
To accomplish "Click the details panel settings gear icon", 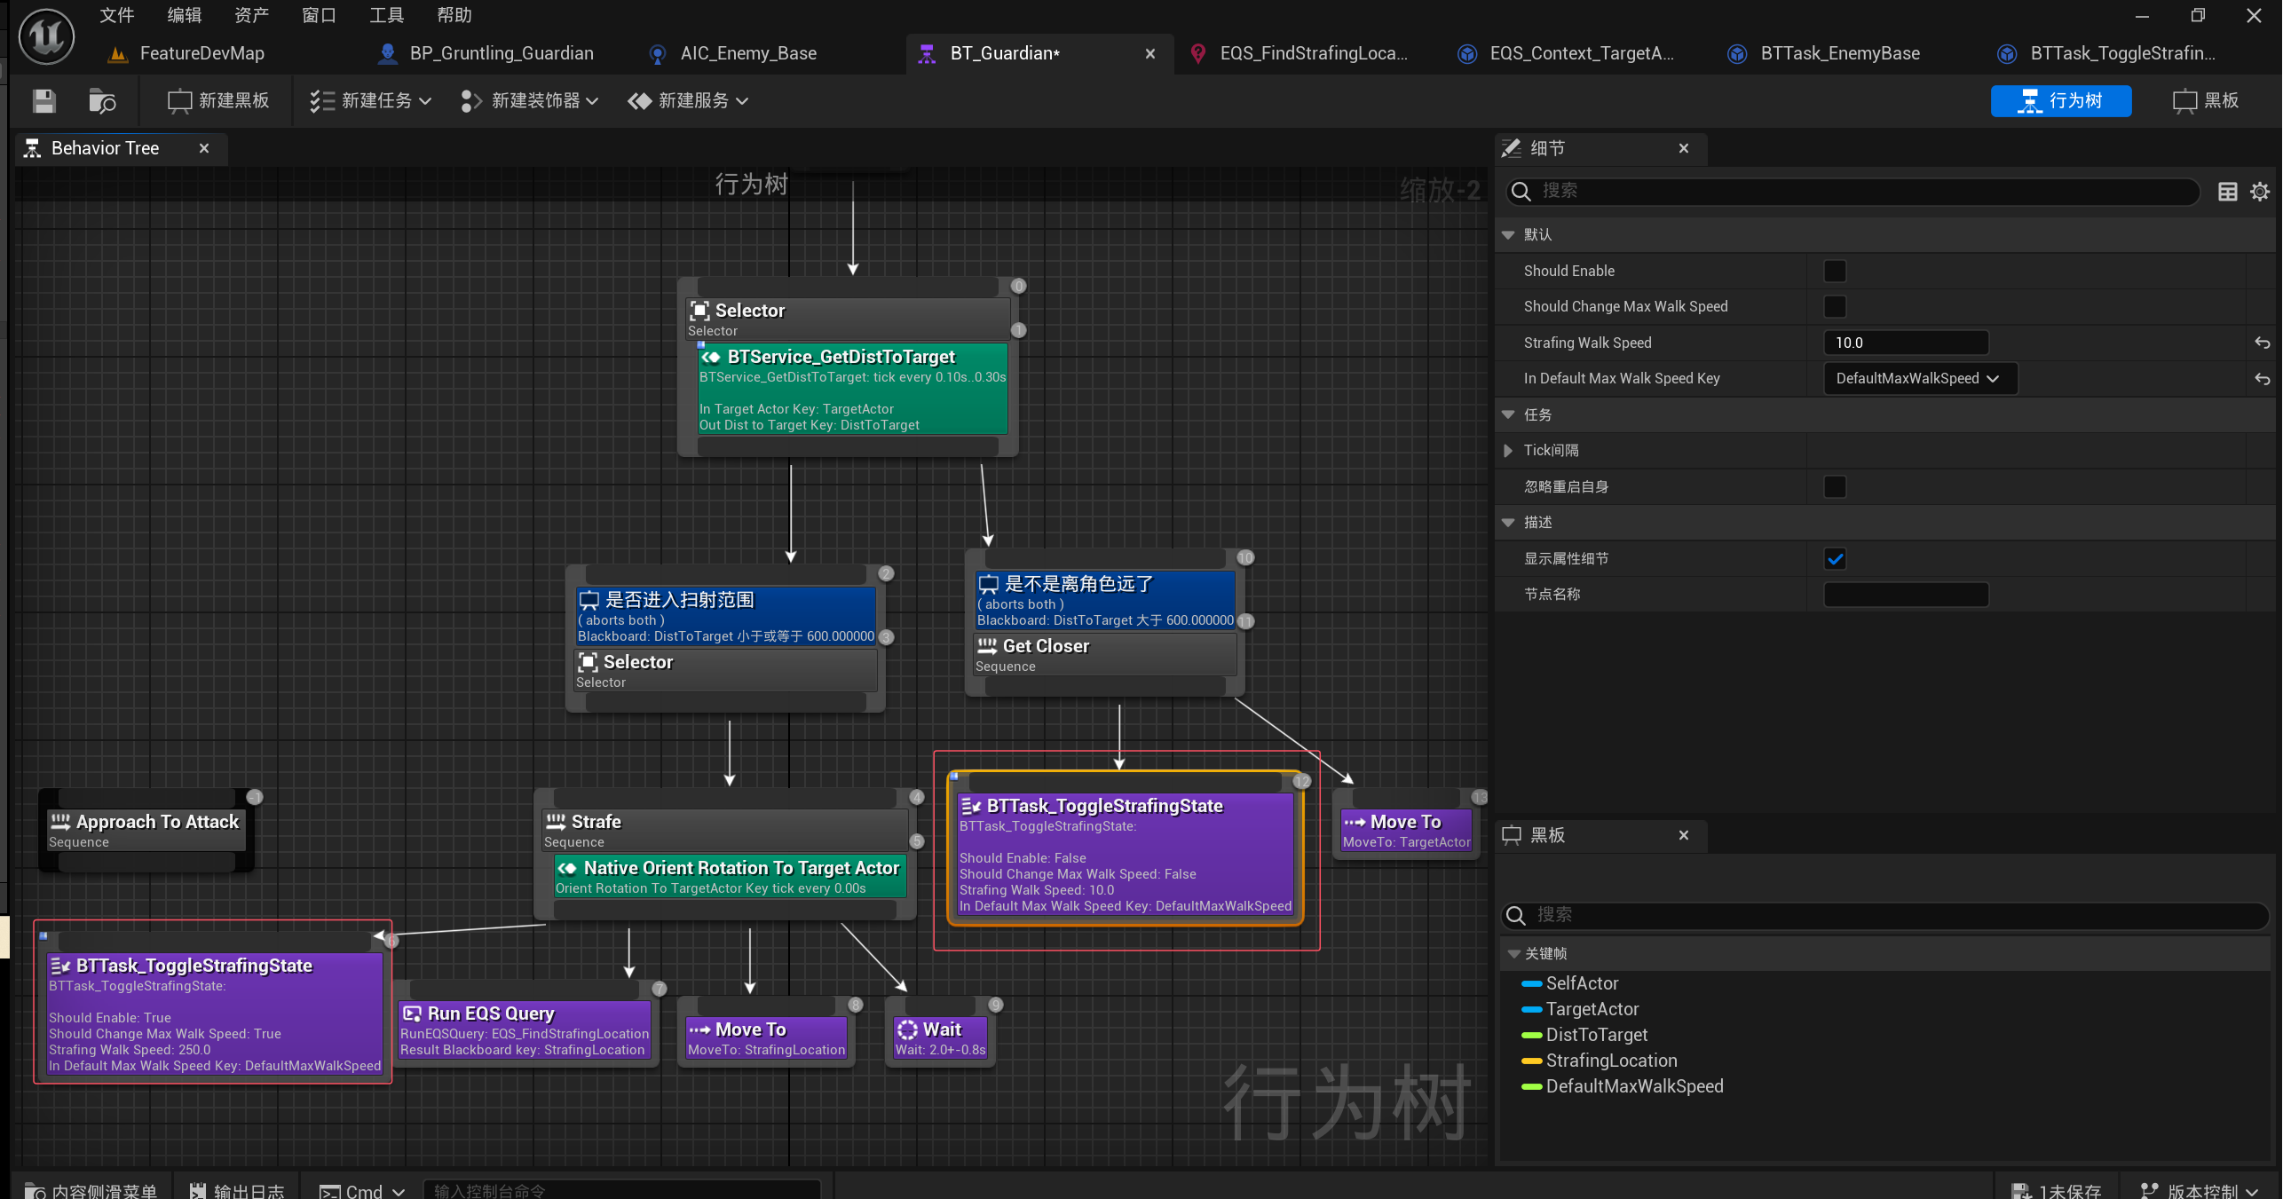I will click(2259, 192).
